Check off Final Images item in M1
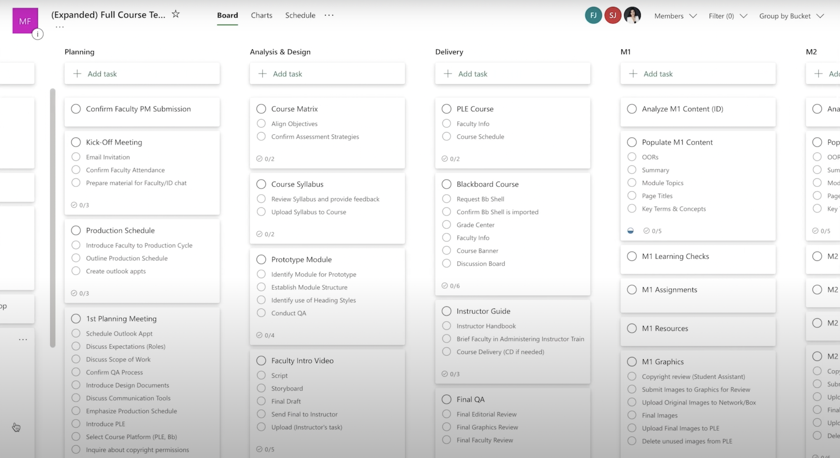 pyautogui.click(x=632, y=415)
